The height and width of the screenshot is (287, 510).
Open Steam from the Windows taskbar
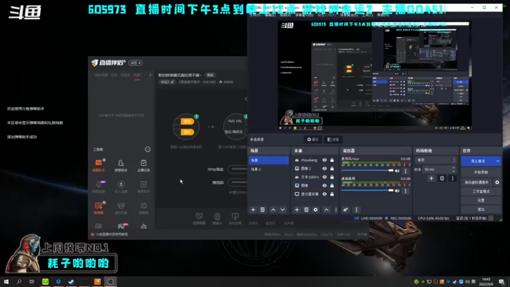pos(71,281)
